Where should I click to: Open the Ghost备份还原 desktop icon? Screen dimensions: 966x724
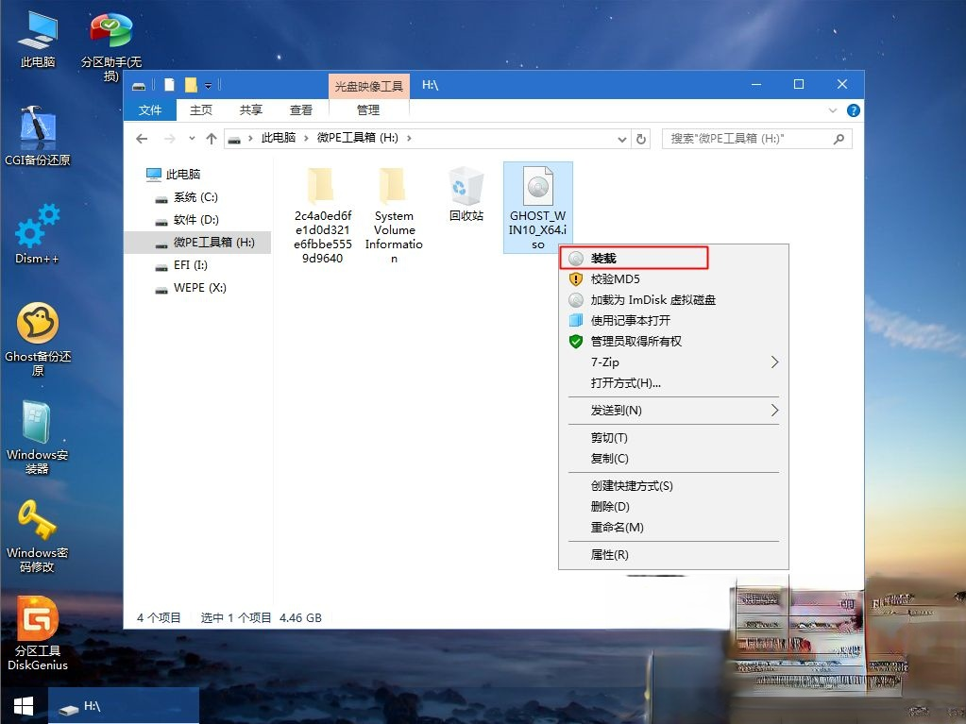coord(38,338)
